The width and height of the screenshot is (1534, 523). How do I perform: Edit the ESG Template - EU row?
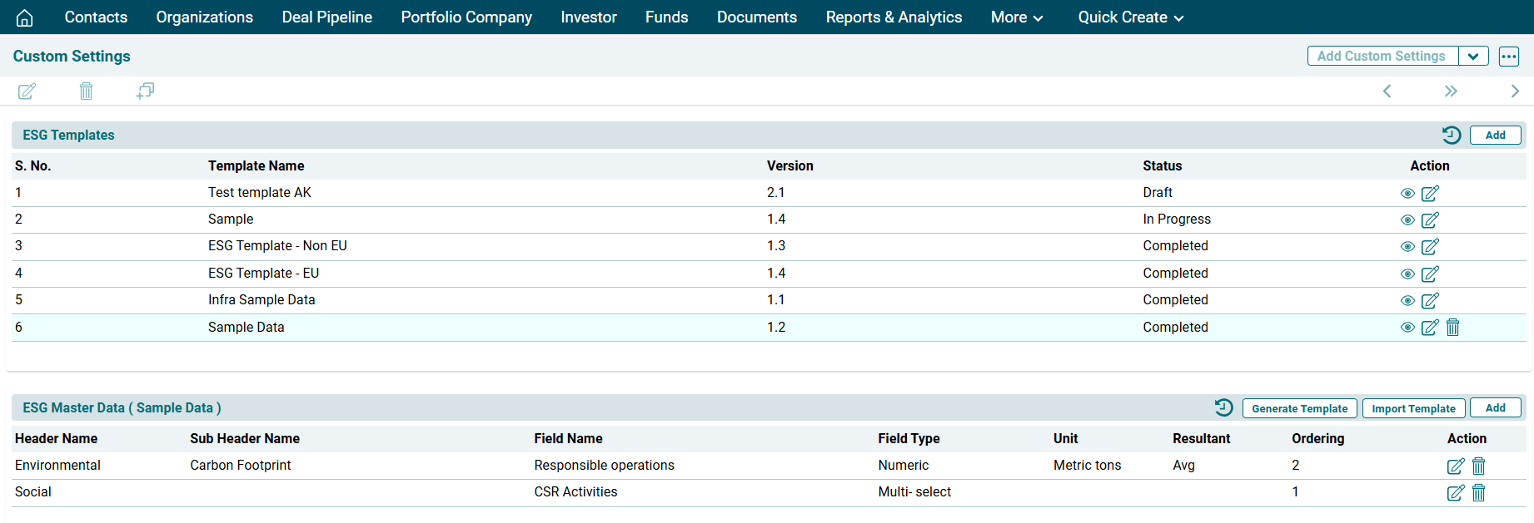1430,274
